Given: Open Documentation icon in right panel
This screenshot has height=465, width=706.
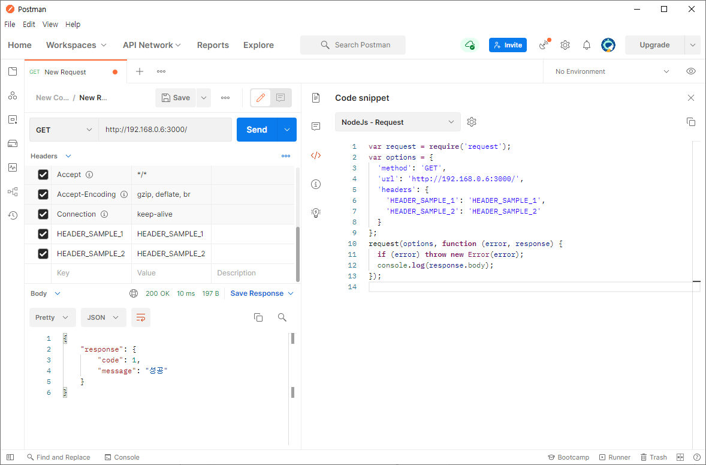Looking at the screenshot, I should (316, 98).
